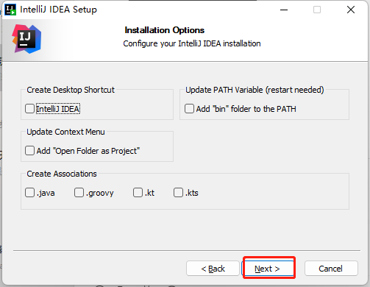This screenshot has width=370, height=287.
Task: Click the greyed-out maximize window icon
Action: coord(317,10)
